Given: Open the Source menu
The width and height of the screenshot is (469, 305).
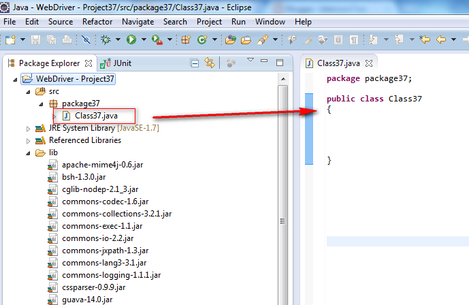Looking at the screenshot, I should click(x=61, y=22).
